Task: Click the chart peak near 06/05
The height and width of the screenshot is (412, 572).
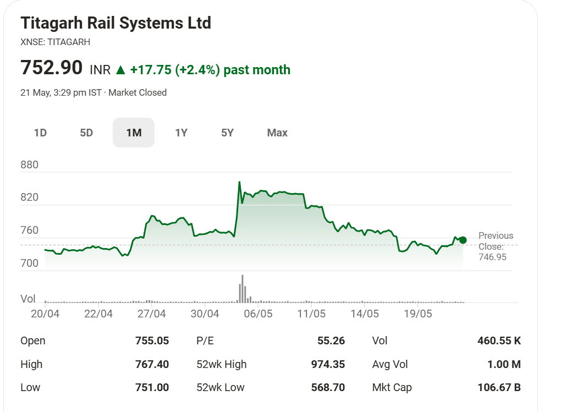Action: pos(239,182)
